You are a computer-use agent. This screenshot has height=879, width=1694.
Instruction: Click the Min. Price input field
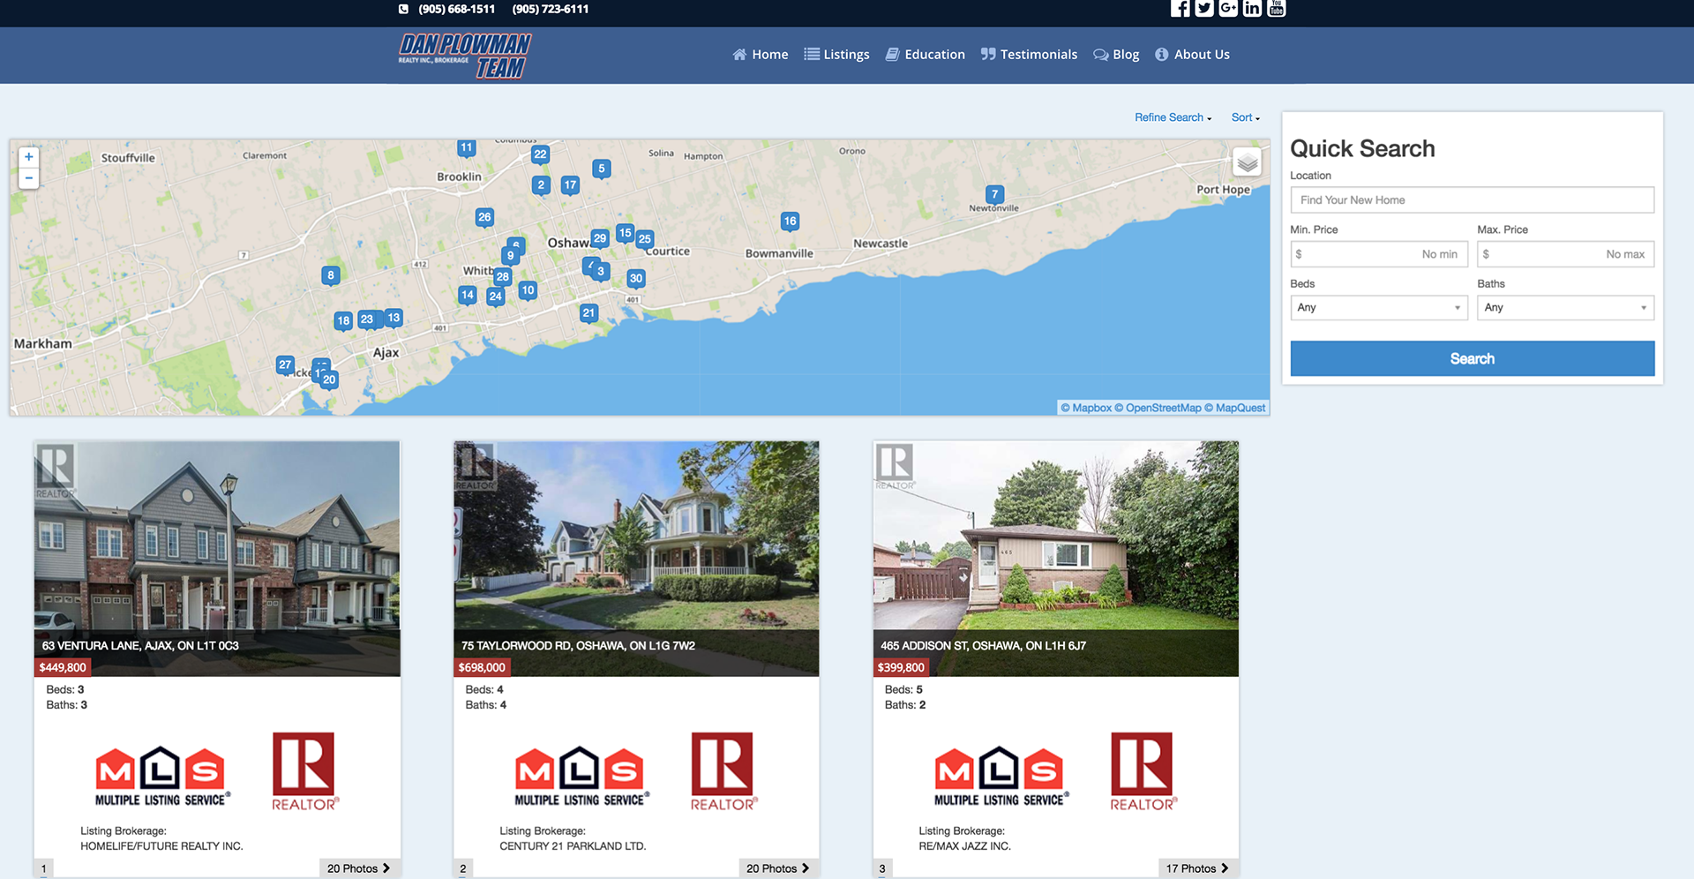[x=1378, y=254]
